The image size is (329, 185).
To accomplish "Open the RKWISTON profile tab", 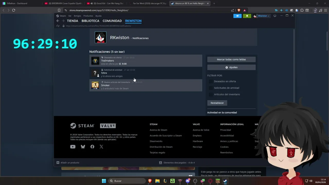I will click(x=133, y=21).
